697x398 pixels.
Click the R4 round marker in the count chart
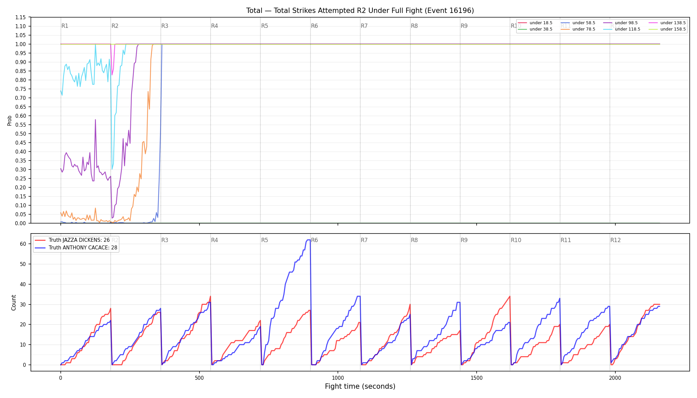click(x=215, y=240)
